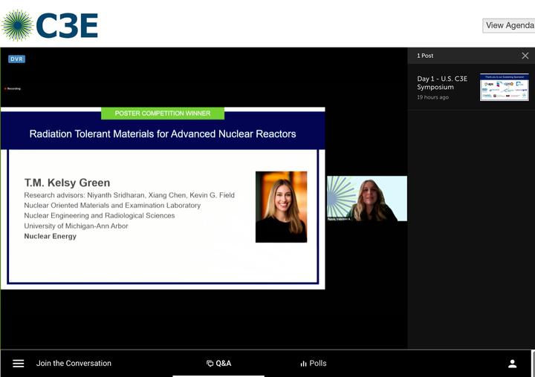The width and height of the screenshot is (535, 377).
Task: Click the View Agenda button
Action: [509, 25]
